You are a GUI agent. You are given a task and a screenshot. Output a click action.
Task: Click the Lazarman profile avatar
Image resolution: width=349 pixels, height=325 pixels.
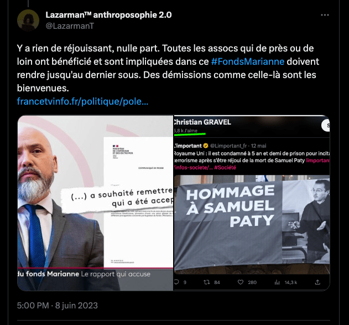point(28,20)
